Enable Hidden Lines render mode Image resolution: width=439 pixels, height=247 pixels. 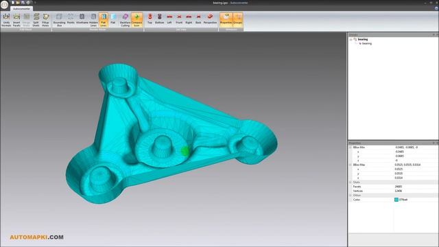[93, 20]
